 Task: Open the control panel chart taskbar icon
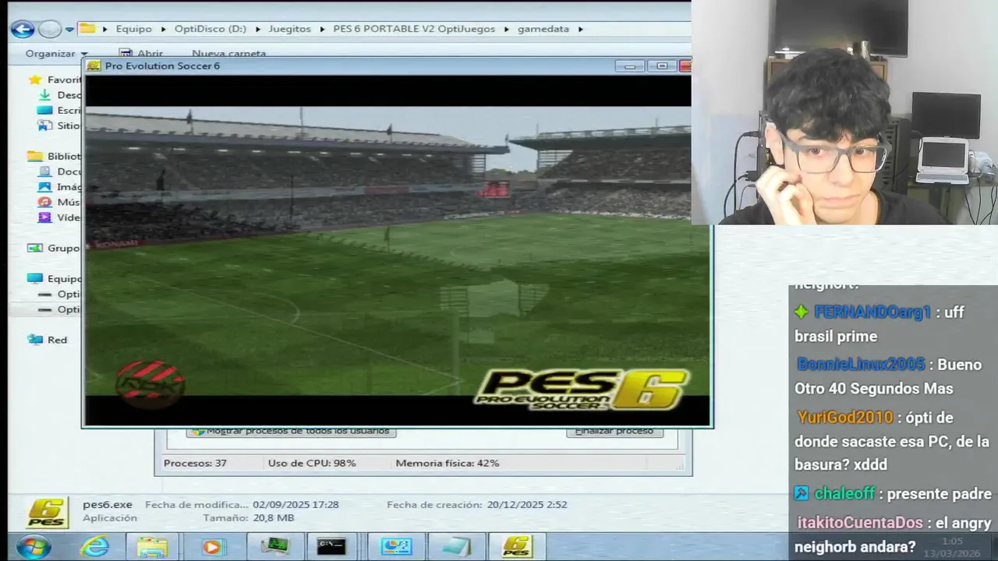[395, 547]
